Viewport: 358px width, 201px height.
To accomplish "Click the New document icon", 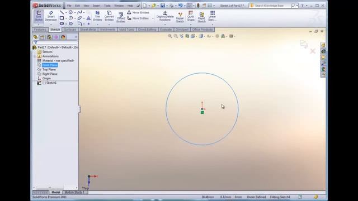I will click(145, 6).
